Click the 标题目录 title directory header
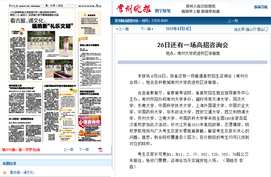Viewport: 271px width, 177px height. click(x=9, y=163)
